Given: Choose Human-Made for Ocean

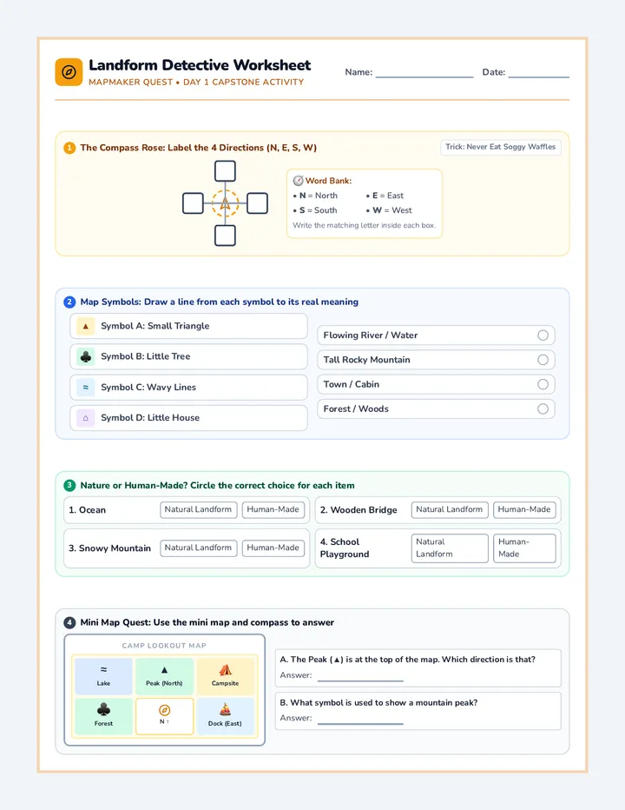Looking at the screenshot, I should [x=273, y=510].
